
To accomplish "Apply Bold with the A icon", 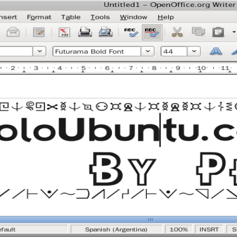I will (x=216, y=51).
